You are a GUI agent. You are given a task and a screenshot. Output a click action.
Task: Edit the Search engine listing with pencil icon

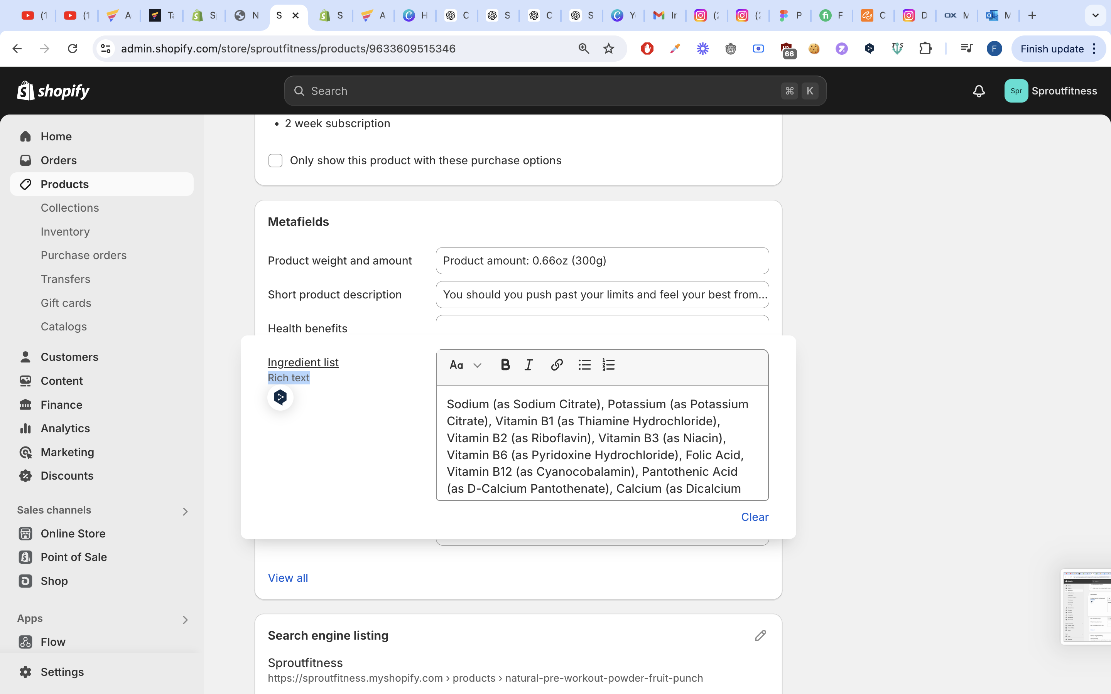click(760, 635)
